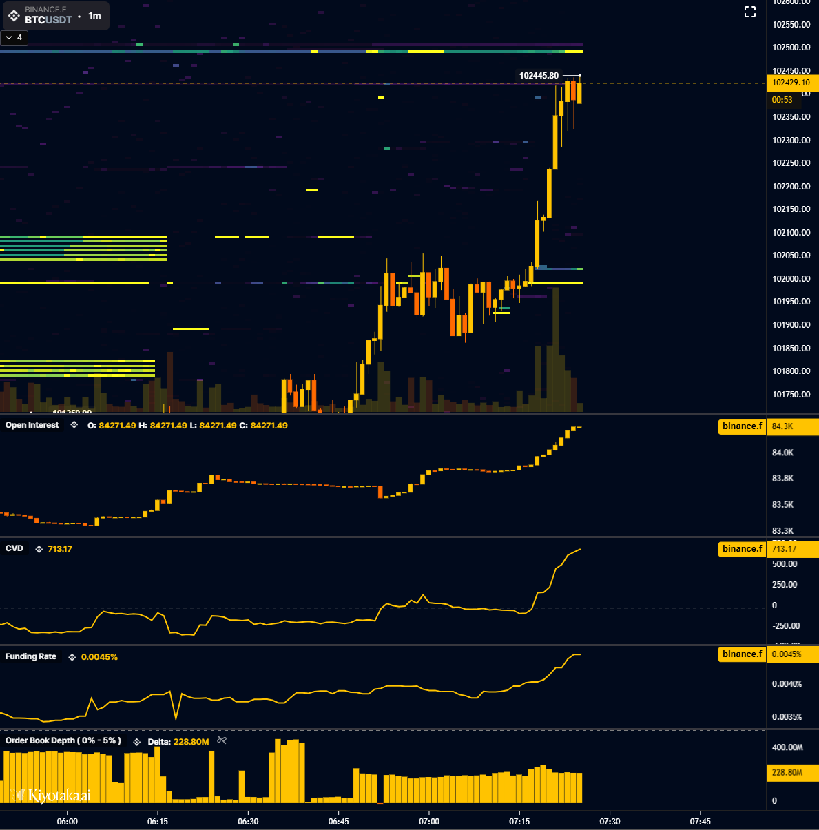
Task: Select the exchange icon next to Open Interest
Action: [73, 425]
